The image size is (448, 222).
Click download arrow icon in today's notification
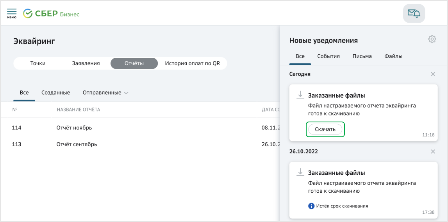(x=300, y=95)
